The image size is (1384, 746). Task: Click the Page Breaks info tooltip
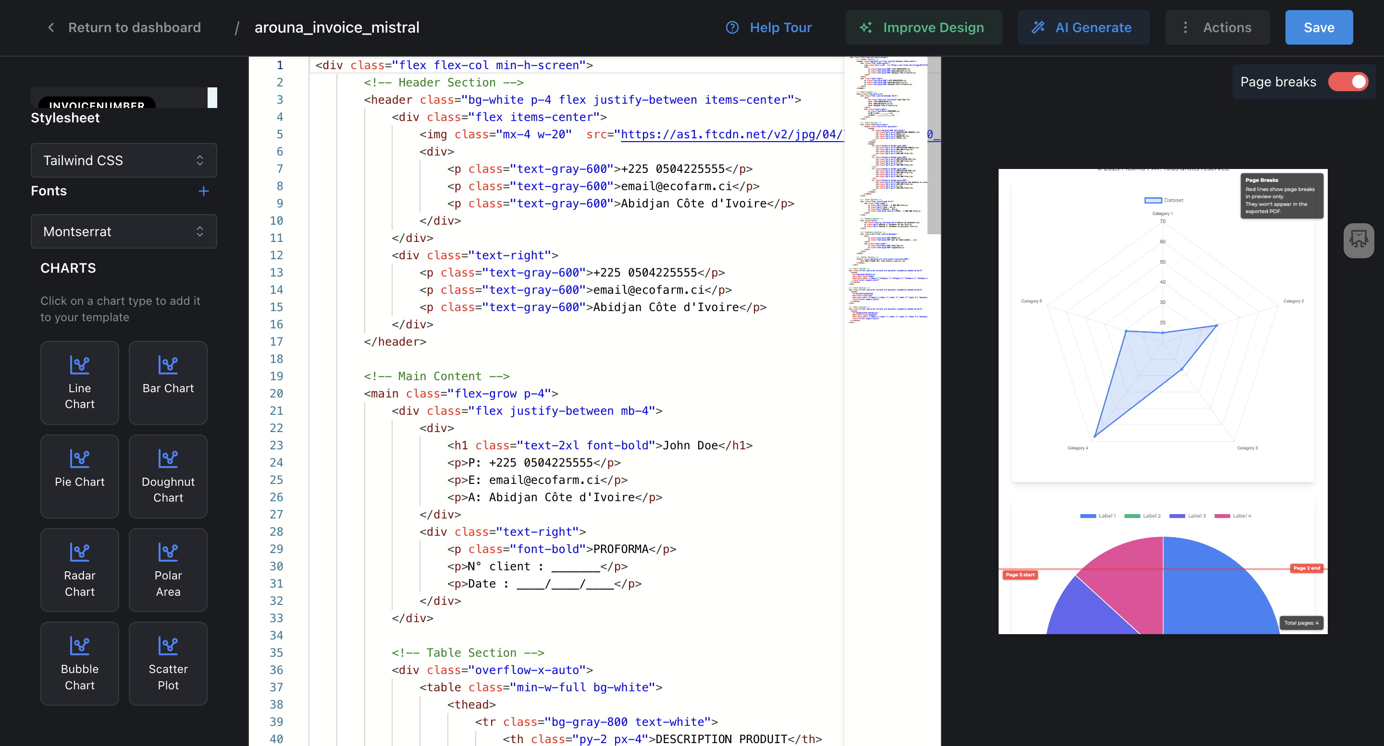[1282, 196]
